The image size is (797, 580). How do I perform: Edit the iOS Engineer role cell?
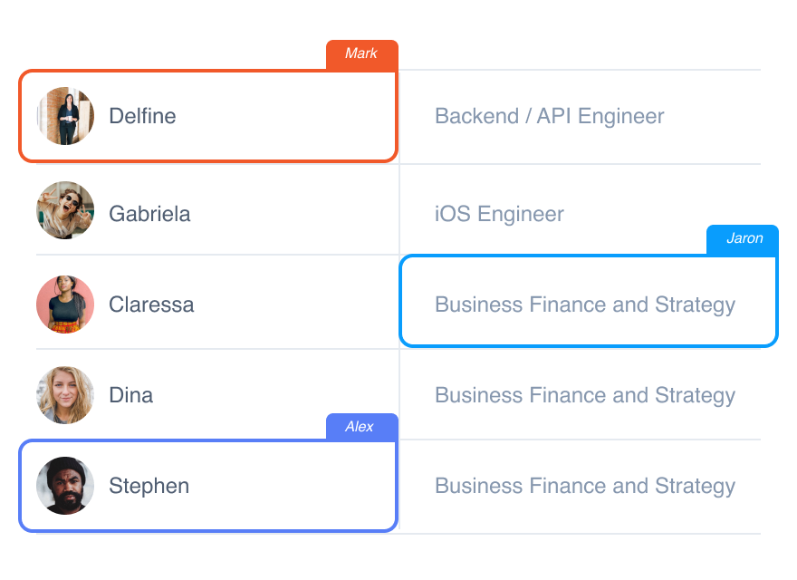point(581,209)
